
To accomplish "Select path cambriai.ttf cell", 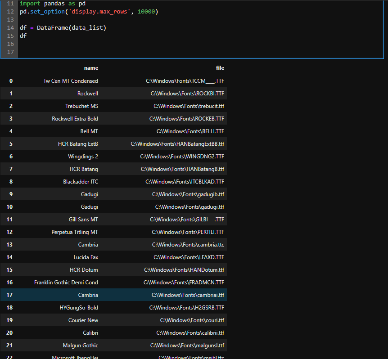I will point(188,295).
